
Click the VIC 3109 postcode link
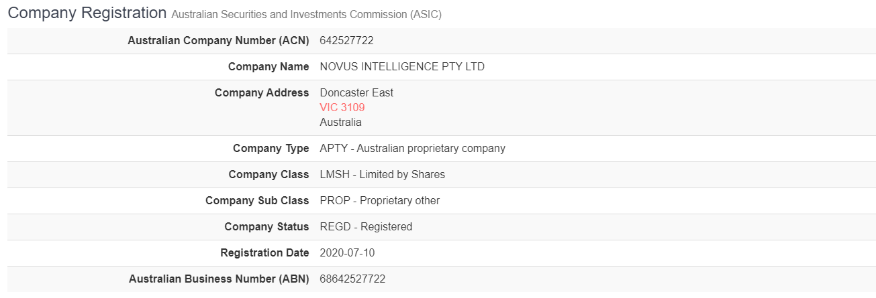pos(342,107)
